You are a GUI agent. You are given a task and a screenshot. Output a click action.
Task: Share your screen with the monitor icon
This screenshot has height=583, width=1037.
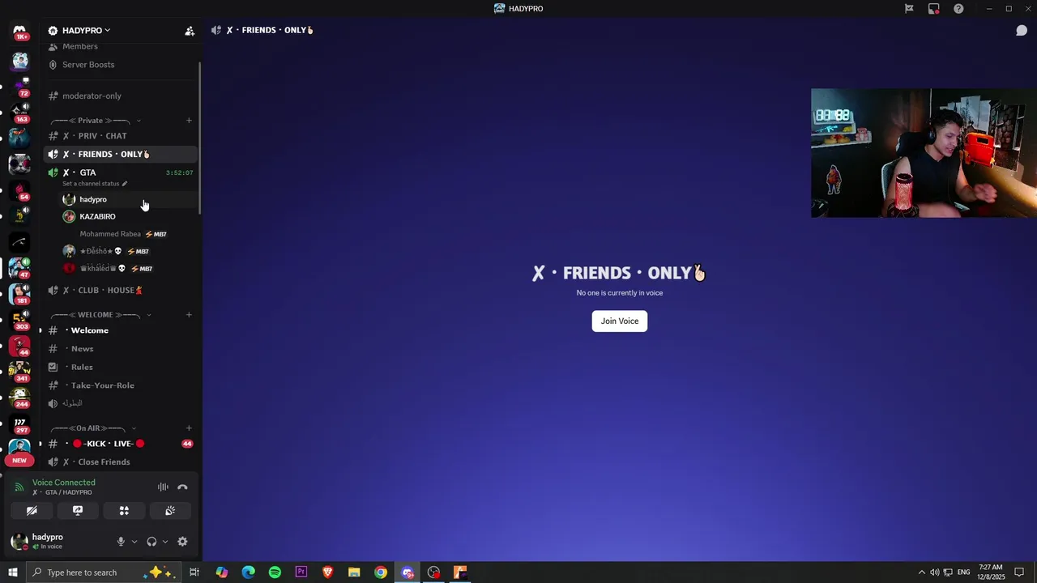78,511
